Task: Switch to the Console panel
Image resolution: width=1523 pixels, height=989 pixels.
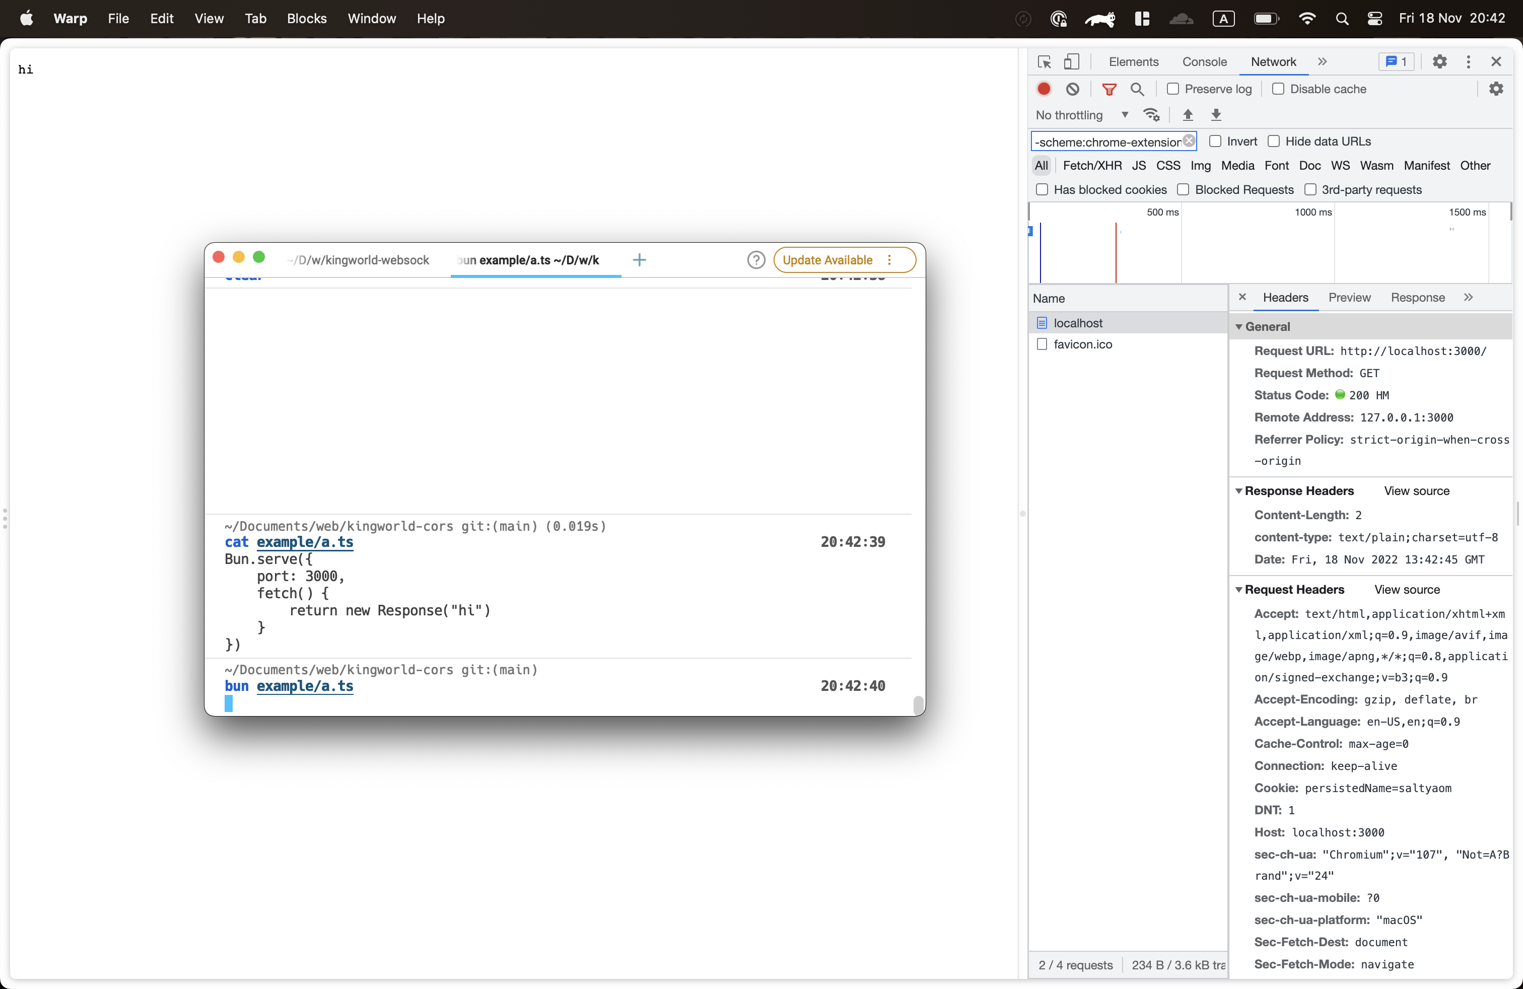Action: [1204, 61]
